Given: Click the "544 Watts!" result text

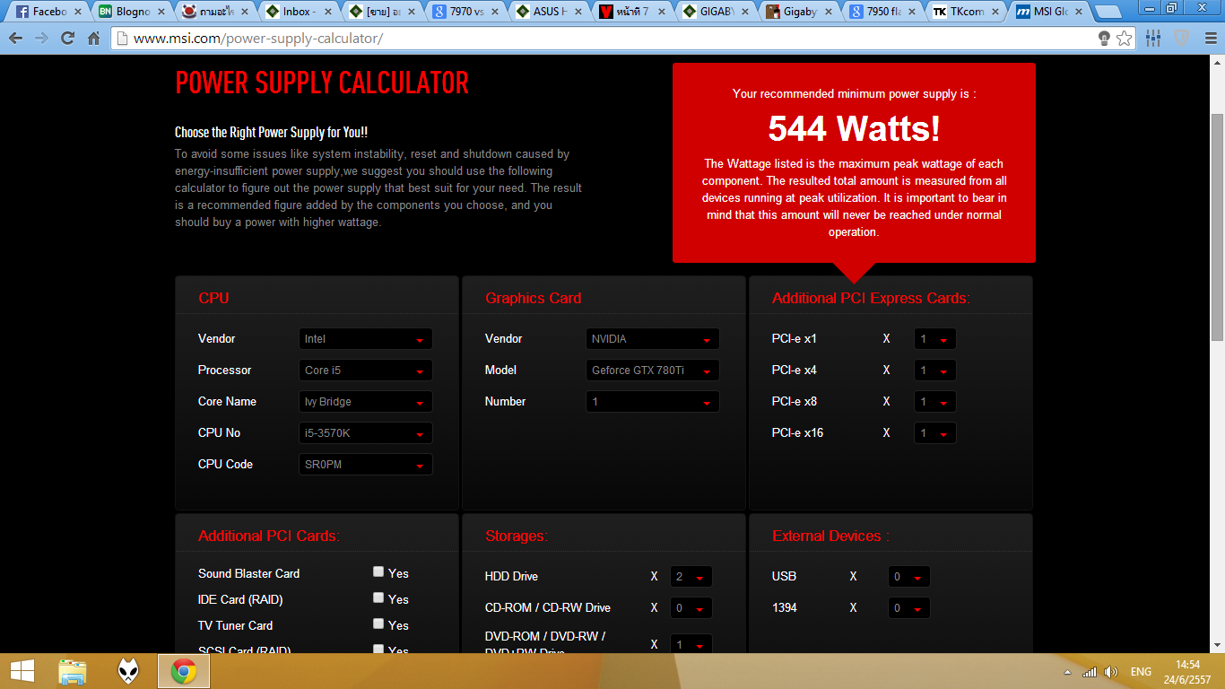Looking at the screenshot, I should tap(854, 129).
